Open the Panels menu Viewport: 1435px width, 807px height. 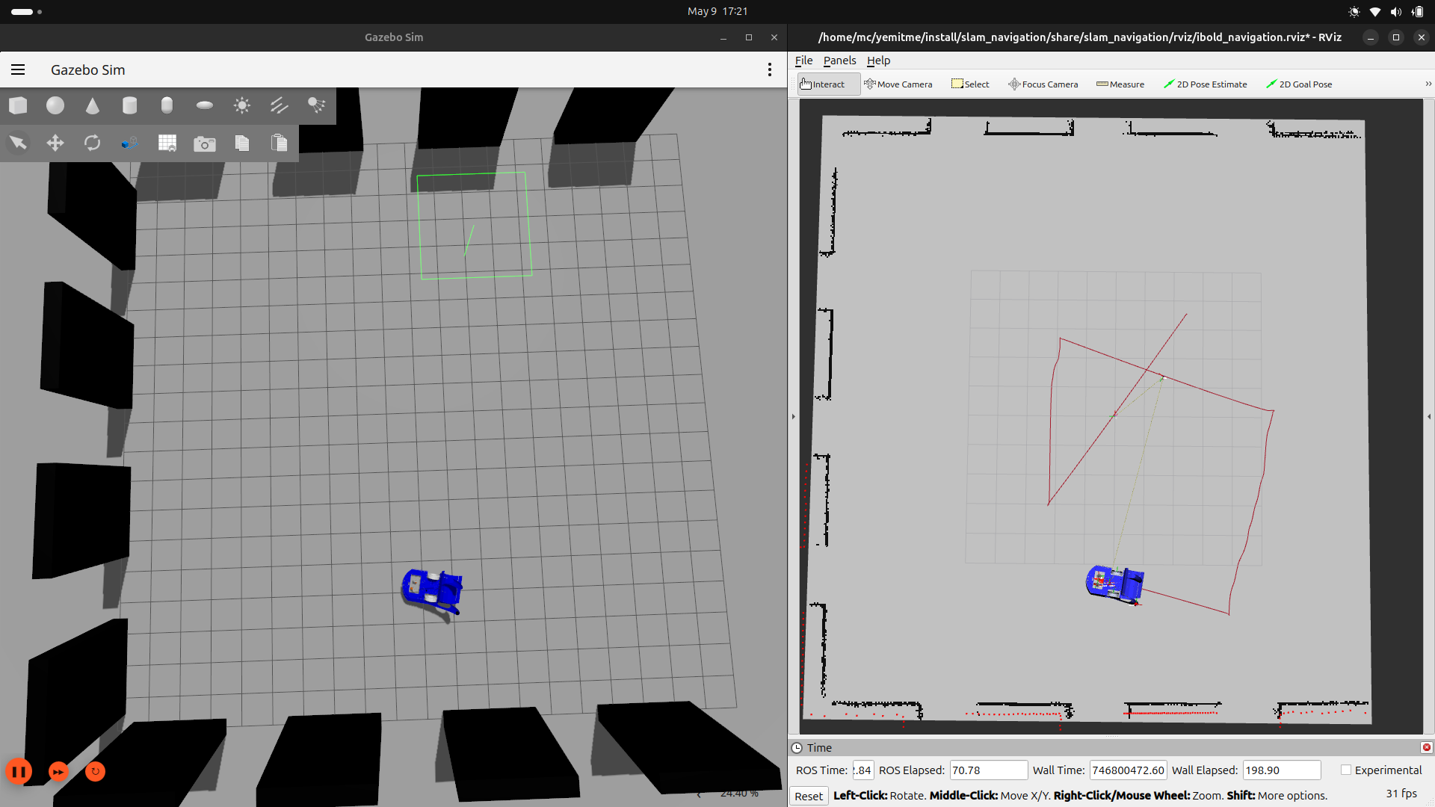[839, 61]
